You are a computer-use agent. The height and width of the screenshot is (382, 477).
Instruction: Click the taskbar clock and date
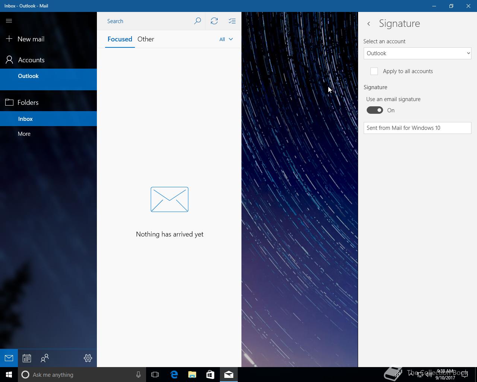(x=445, y=375)
